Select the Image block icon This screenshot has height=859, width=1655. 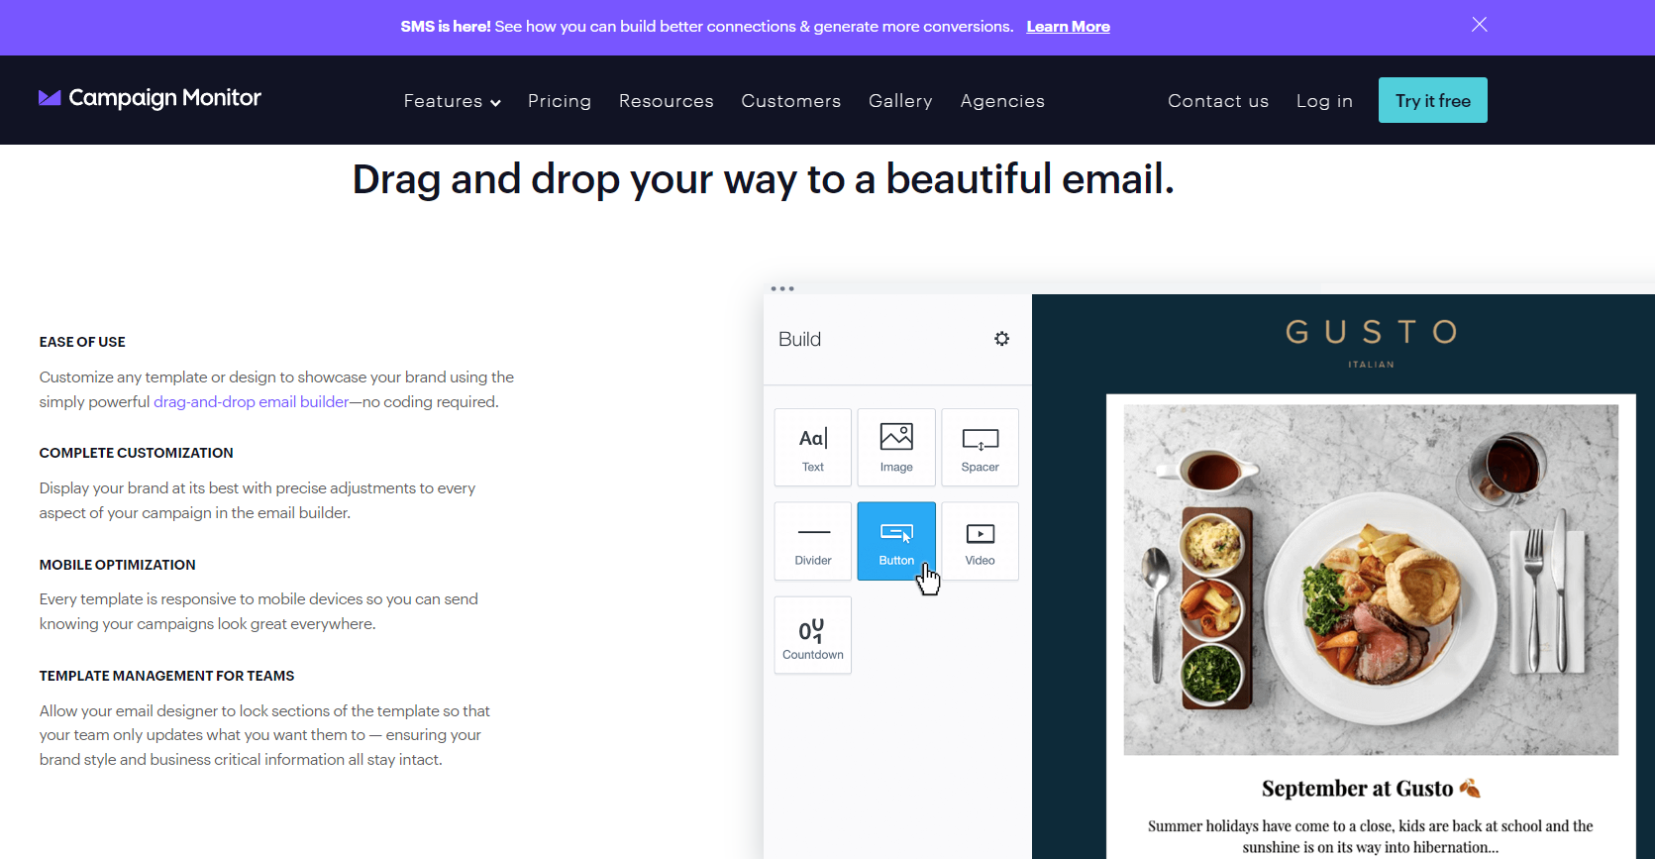(896, 447)
